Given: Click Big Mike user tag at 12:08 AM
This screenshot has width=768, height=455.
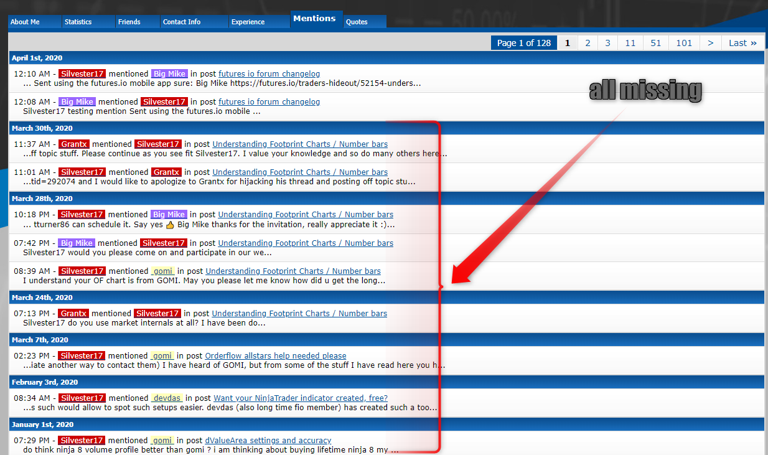Looking at the screenshot, I should point(77,101).
